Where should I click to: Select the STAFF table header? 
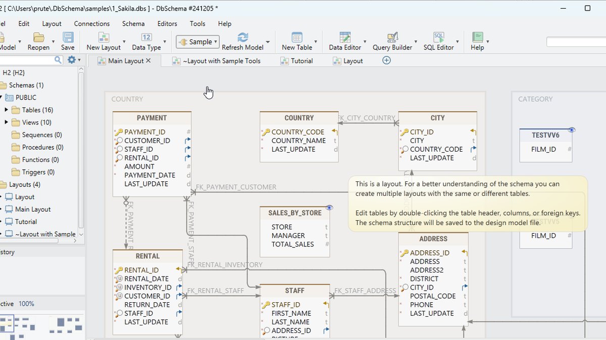294,291
